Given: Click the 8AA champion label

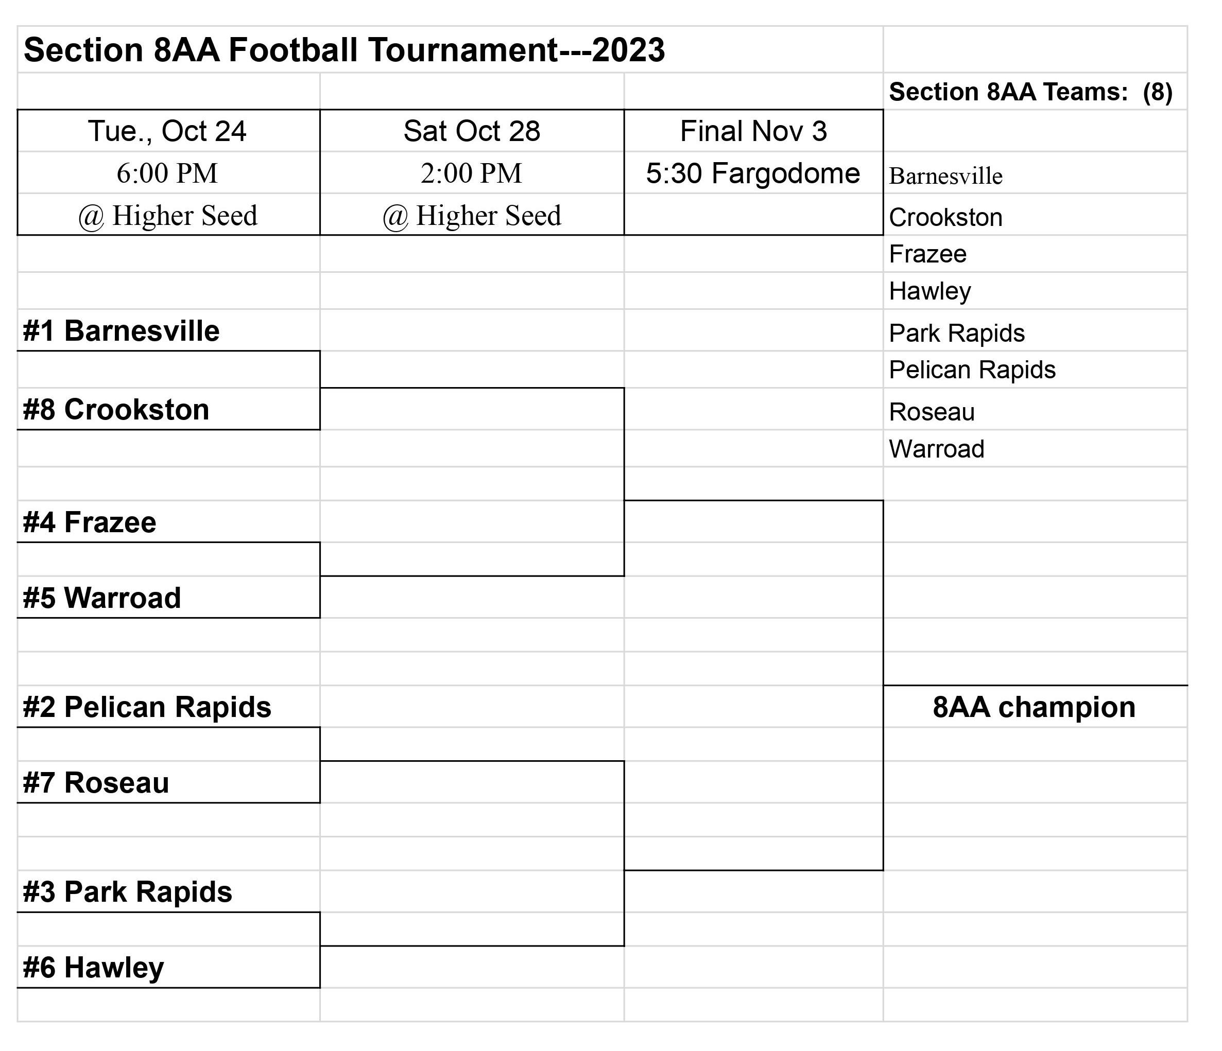Looking at the screenshot, I should (x=1035, y=707).
